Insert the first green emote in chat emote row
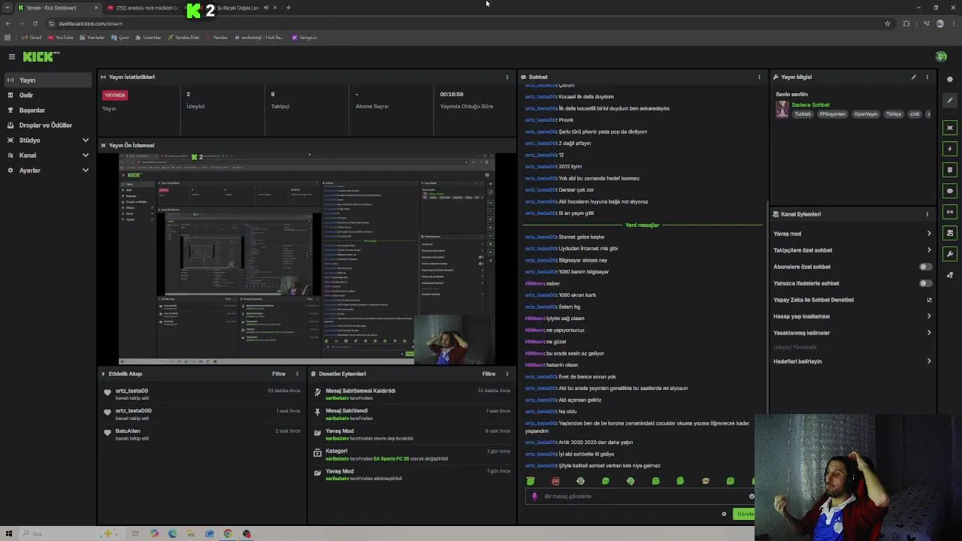The height and width of the screenshot is (541, 962). [531, 481]
